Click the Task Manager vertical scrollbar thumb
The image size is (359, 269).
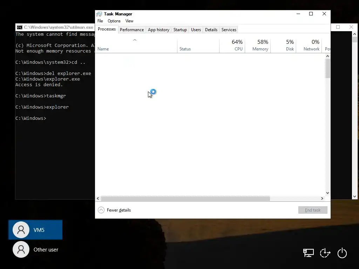[x=328, y=68]
